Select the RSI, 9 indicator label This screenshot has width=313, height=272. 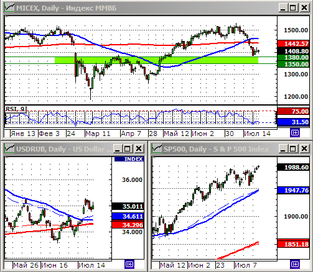pyautogui.click(x=15, y=109)
